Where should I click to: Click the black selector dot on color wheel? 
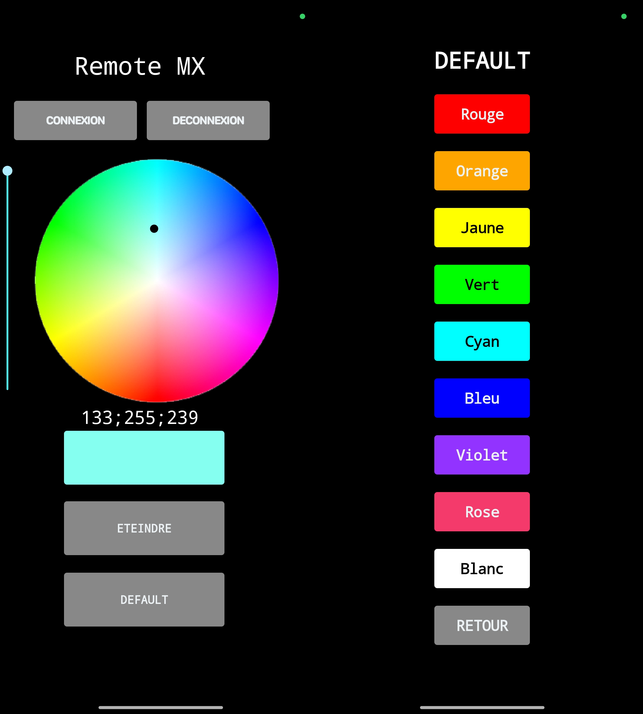154,229
